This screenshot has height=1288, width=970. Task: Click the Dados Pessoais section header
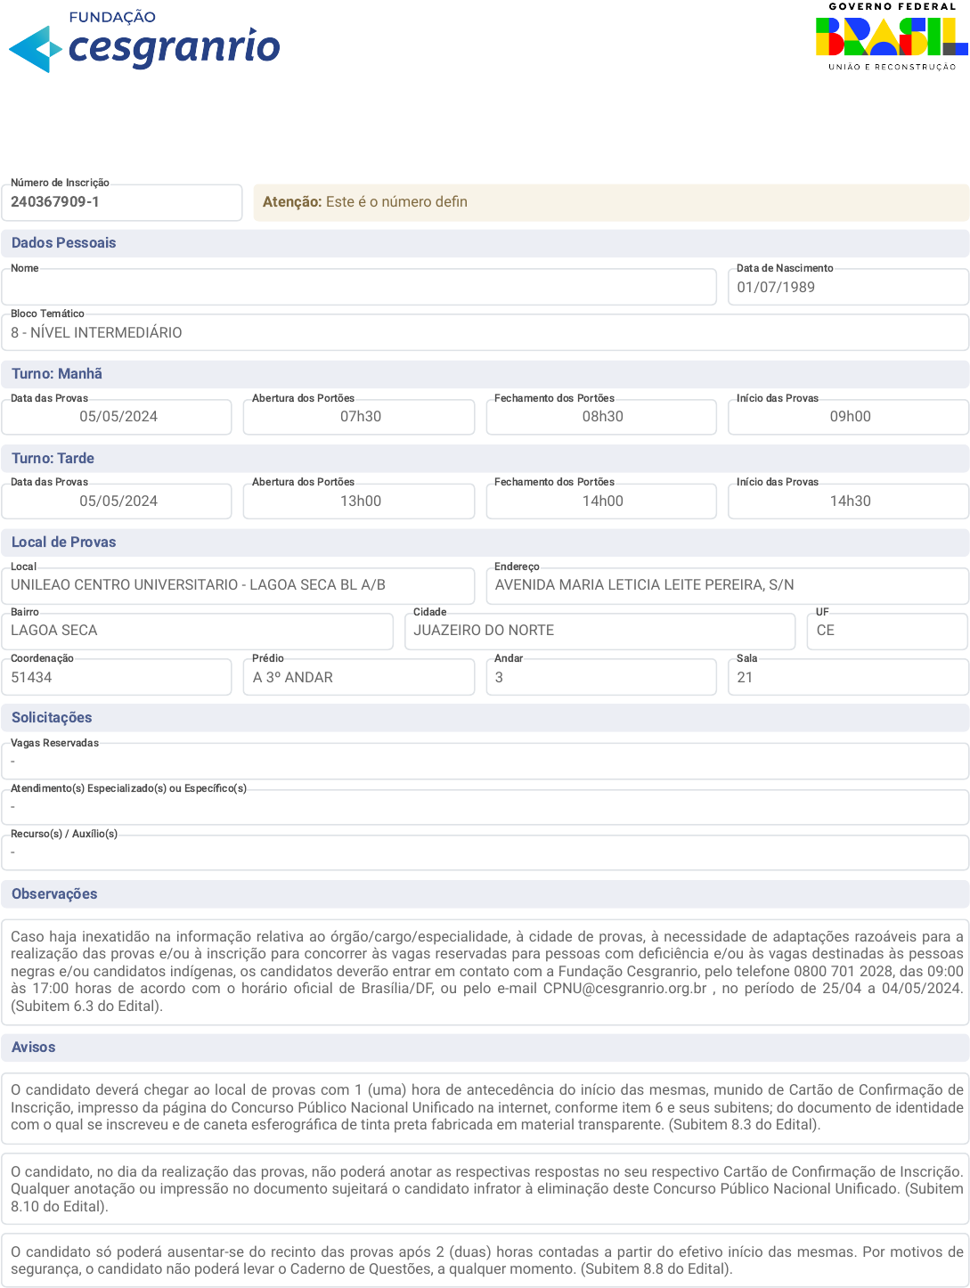pyautogui.click(x=485, y=243)
